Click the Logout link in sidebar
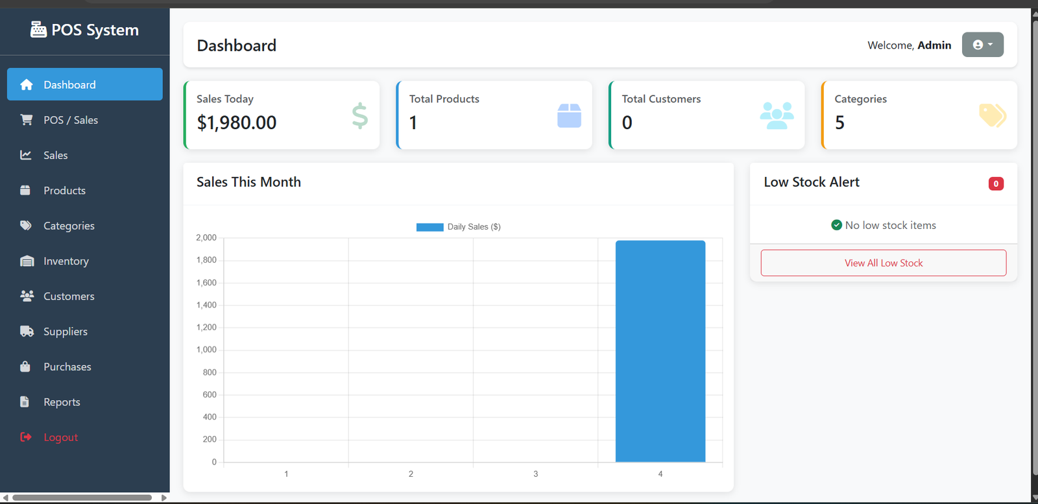The image size is (1038, 504). click(60, 438)
